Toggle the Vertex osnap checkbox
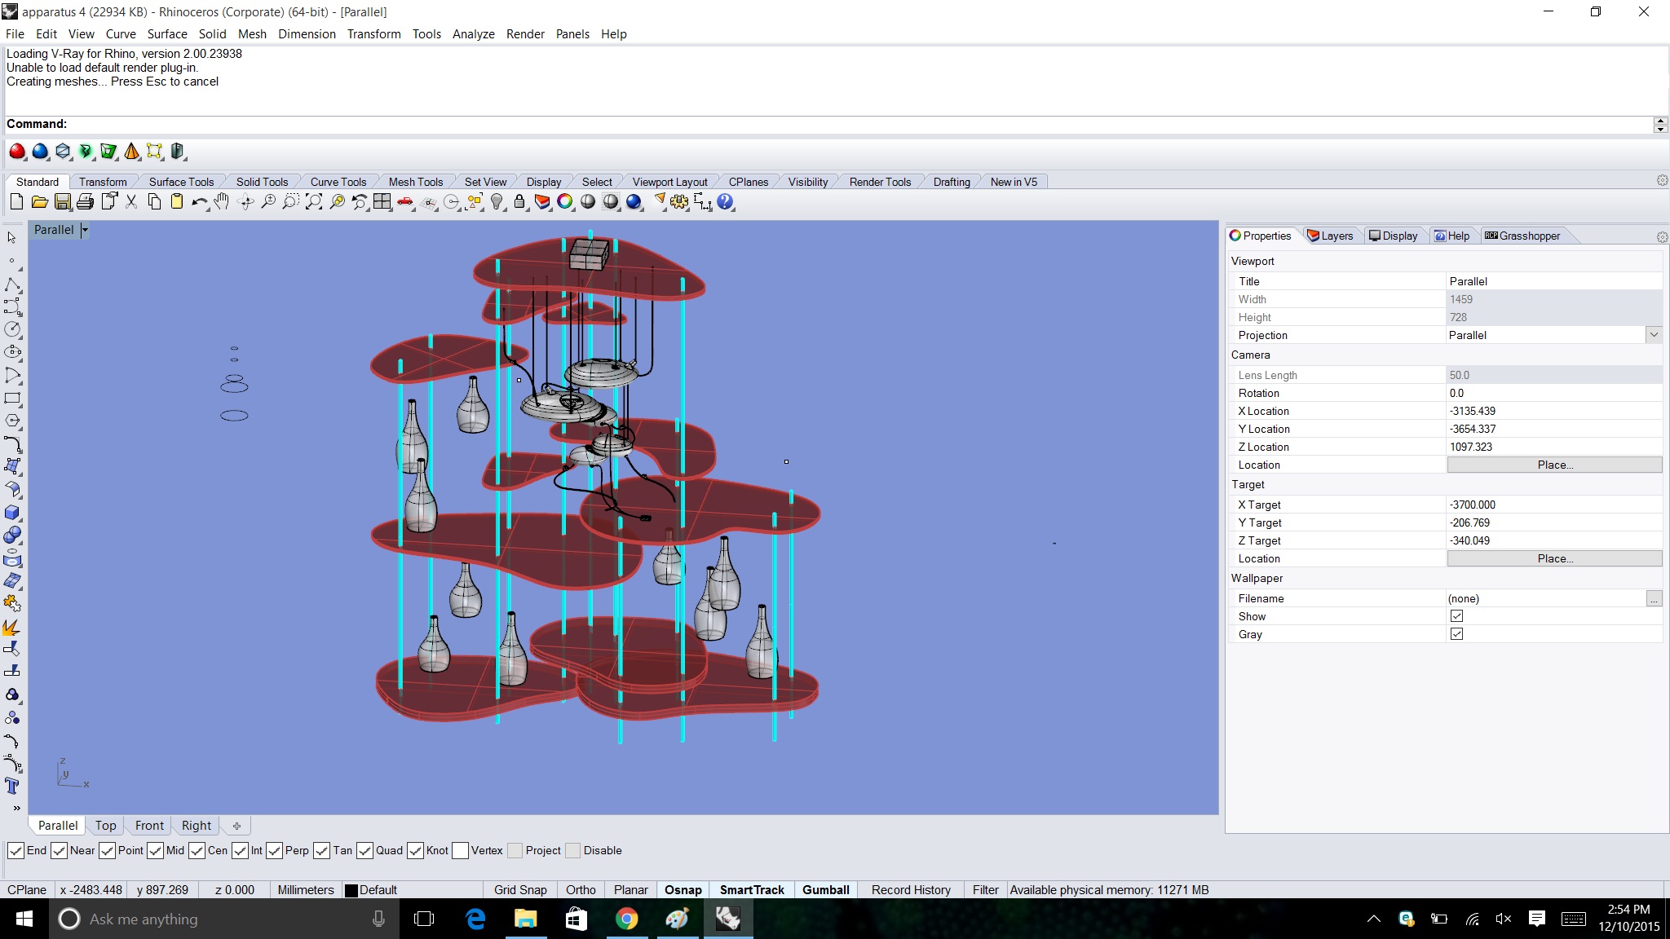 [x=461, y=851]
